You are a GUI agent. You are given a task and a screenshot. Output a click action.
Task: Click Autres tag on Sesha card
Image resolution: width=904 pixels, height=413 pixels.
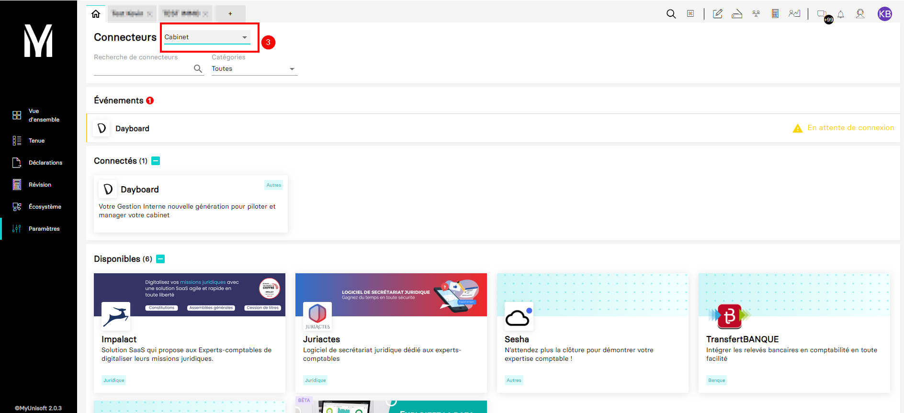point(514,380)
